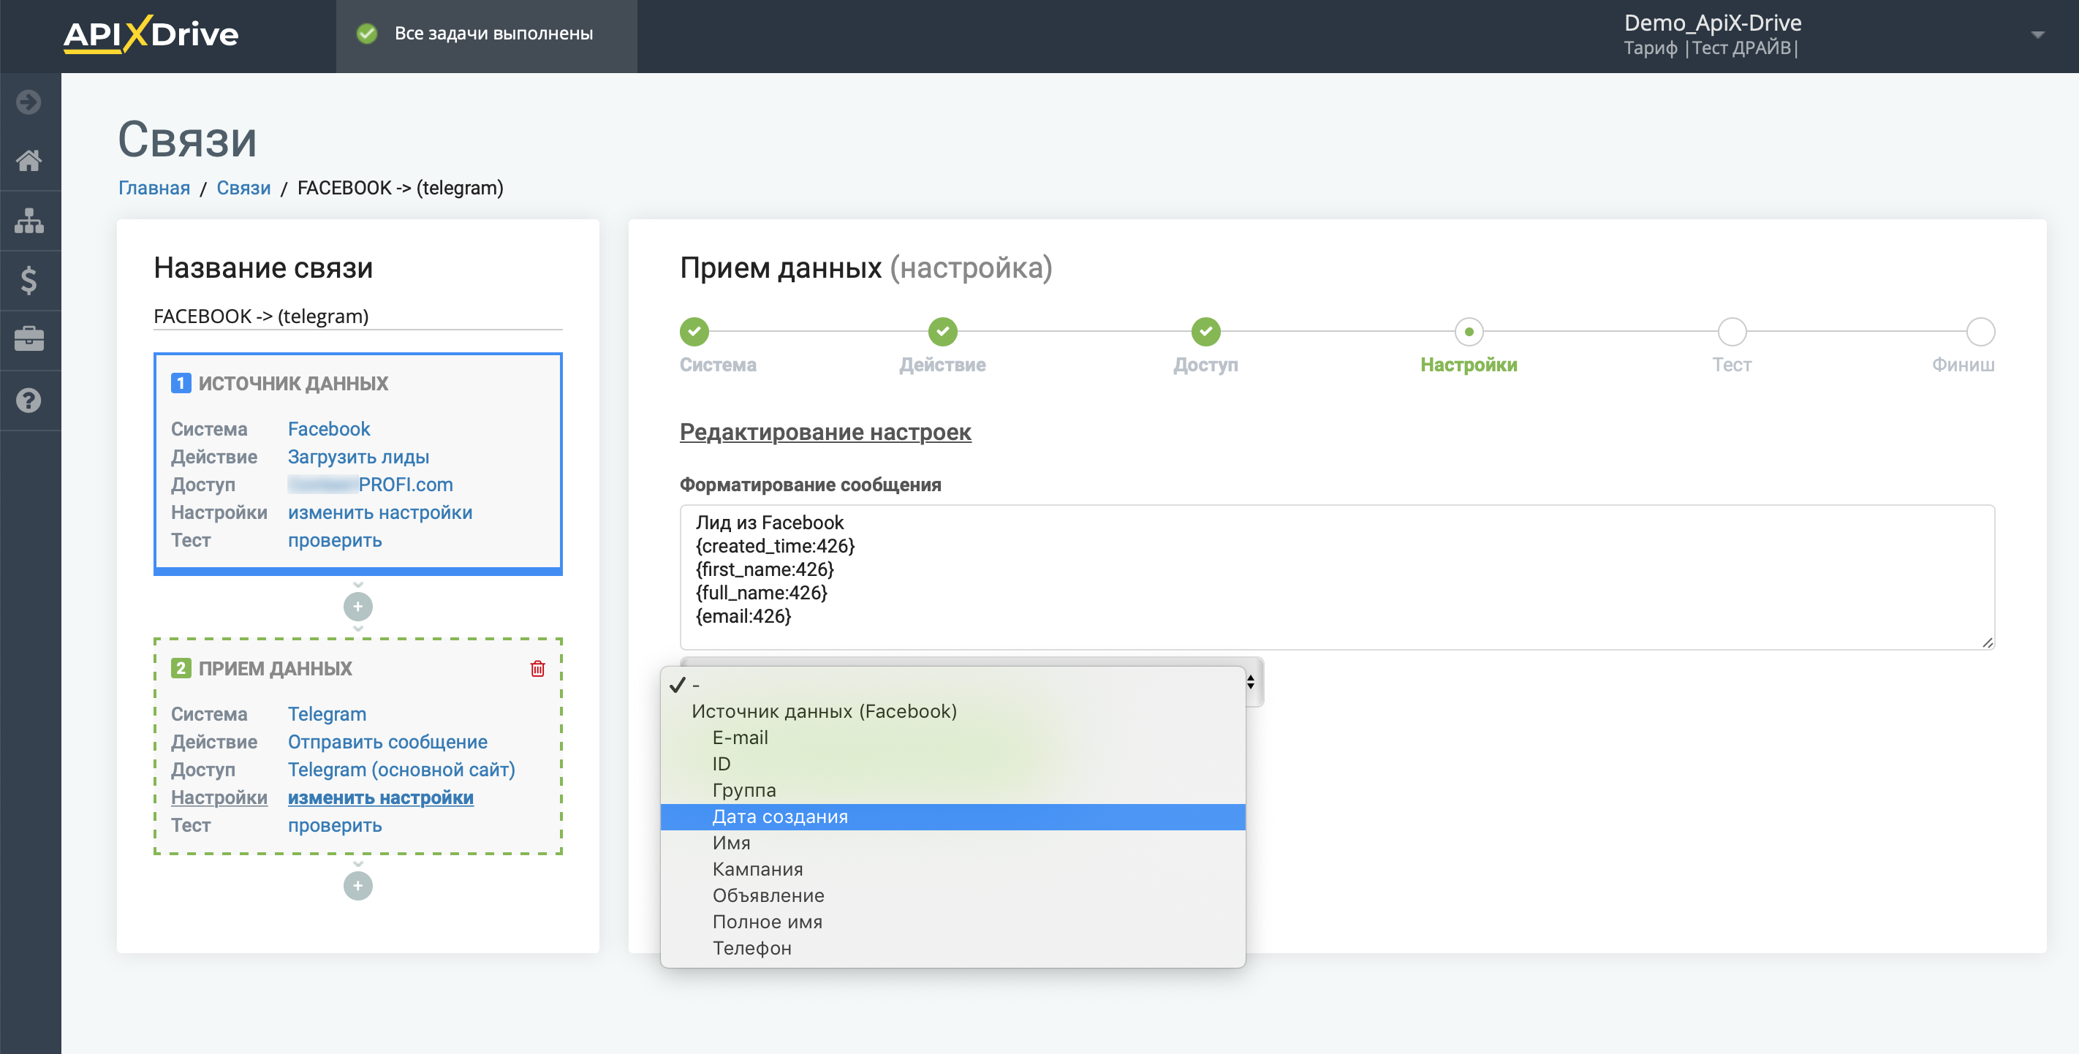Select Объявление from the variable list

tap(953, 896)
